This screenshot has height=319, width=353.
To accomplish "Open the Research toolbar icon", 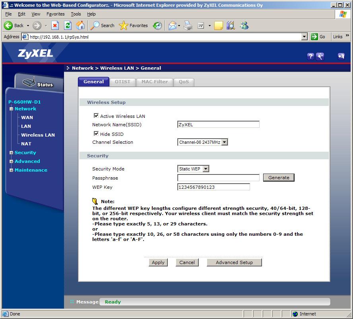I will (231, 25).
